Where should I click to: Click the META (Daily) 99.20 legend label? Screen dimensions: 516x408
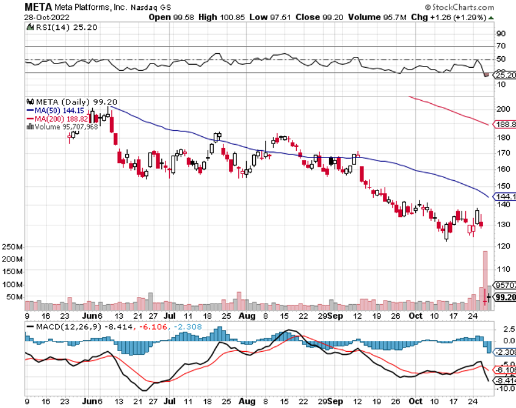(x=76, y=102)
